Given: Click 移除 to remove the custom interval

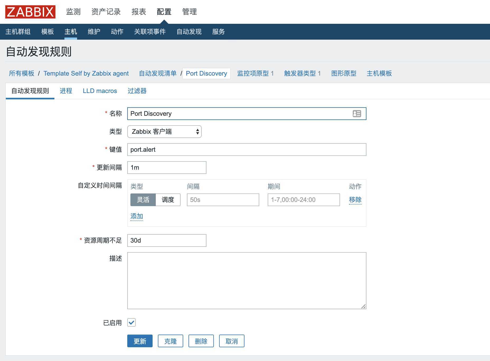Looking at the screenshot, I should [x=355, y=200].
